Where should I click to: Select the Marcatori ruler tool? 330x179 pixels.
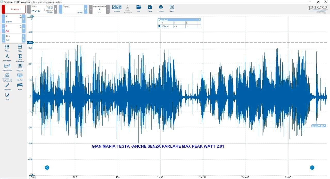(x=7, y=86)
